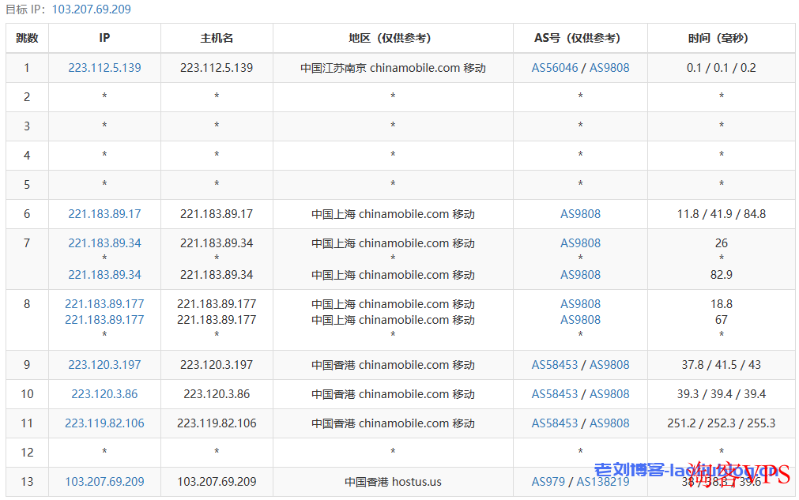Select time value 0.1 / 0.1 / 0.2
This screenshot has height=500, width=799.
(721, 68)
